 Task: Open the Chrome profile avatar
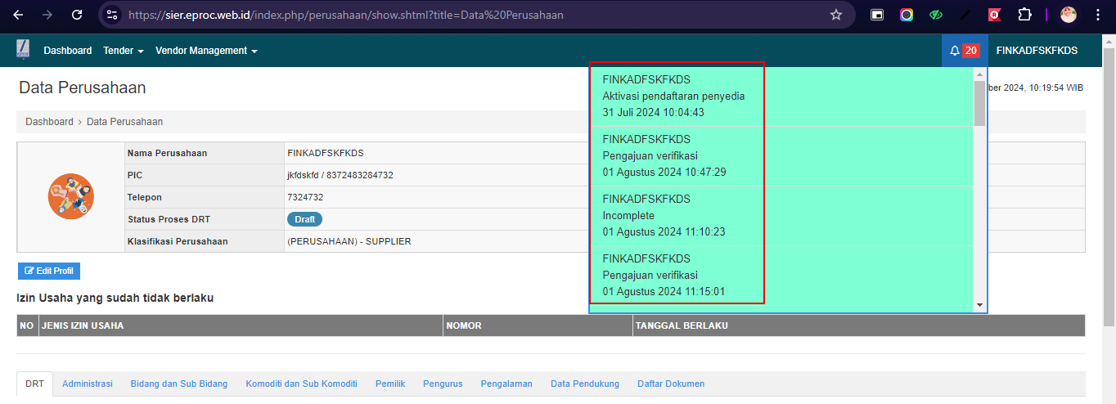tap(1069, 15)
